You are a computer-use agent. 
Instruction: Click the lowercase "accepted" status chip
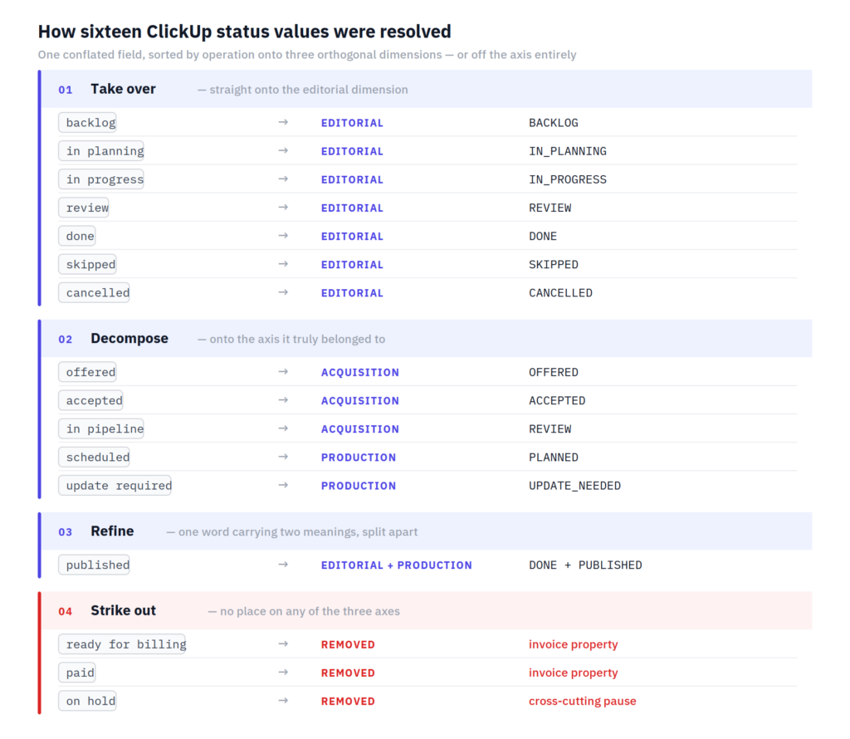[x=91, y=400]
